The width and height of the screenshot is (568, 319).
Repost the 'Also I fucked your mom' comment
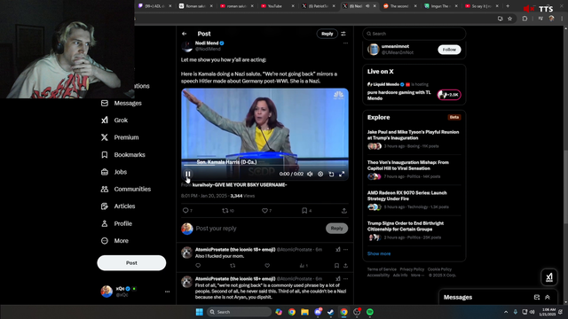pos(233,266)
